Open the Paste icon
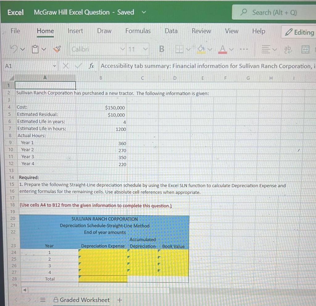The width and height of the screenshot is (316, 306). pyautogui.click(x=35, y=49)
